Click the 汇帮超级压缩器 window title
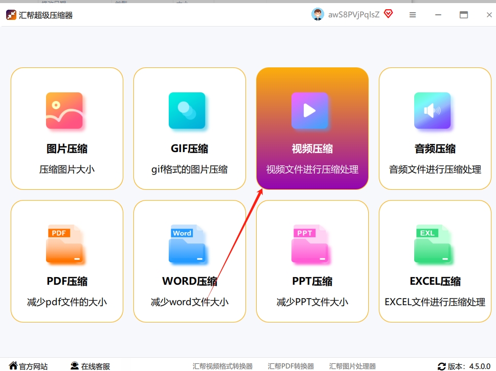Image resolution: width=496 pixels, height=371 pixels. click(46, 15)
